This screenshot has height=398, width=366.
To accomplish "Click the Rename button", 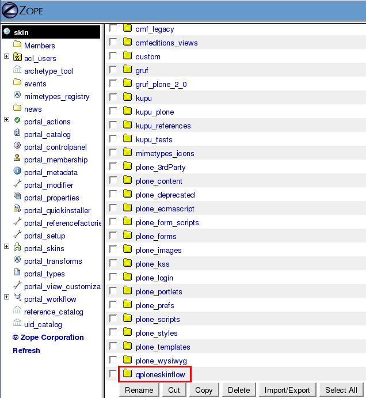I will [139, 390].
